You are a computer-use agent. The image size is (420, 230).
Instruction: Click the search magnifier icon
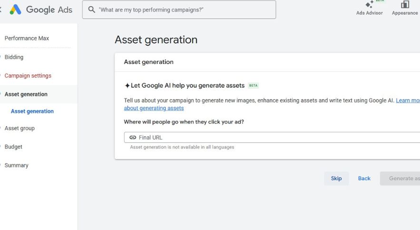click(x=92, y=9)
